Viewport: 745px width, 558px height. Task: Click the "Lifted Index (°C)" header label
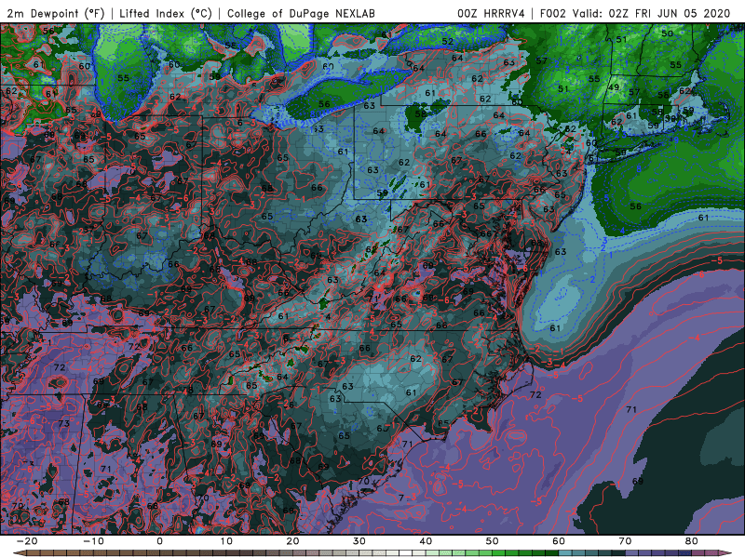166,13
